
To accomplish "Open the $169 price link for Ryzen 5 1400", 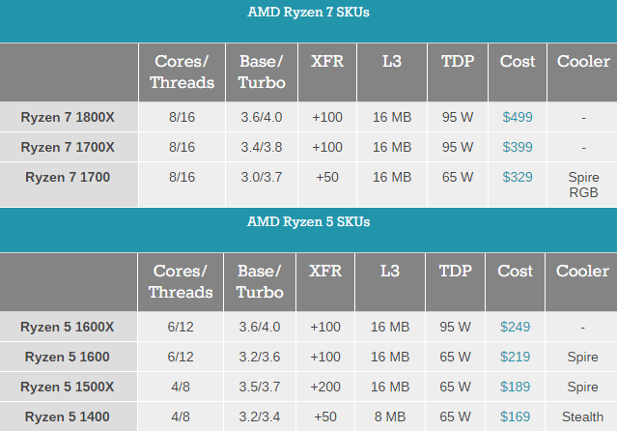I will pyautogui.click(x=515, y=417).
